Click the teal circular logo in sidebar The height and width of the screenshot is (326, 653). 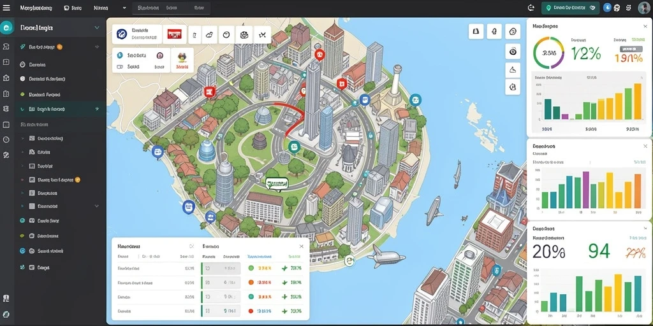pos(6,28)
